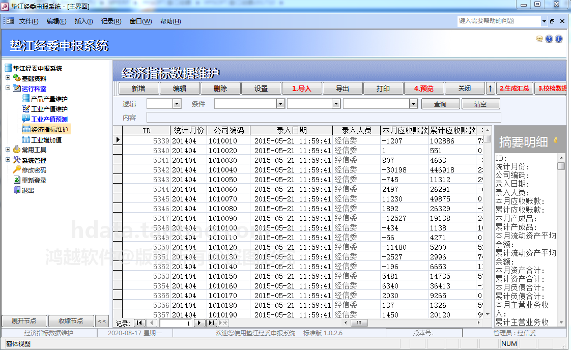Click the 工业产值预测 icon
The image size is (571, 350).
tap(26, 119)
